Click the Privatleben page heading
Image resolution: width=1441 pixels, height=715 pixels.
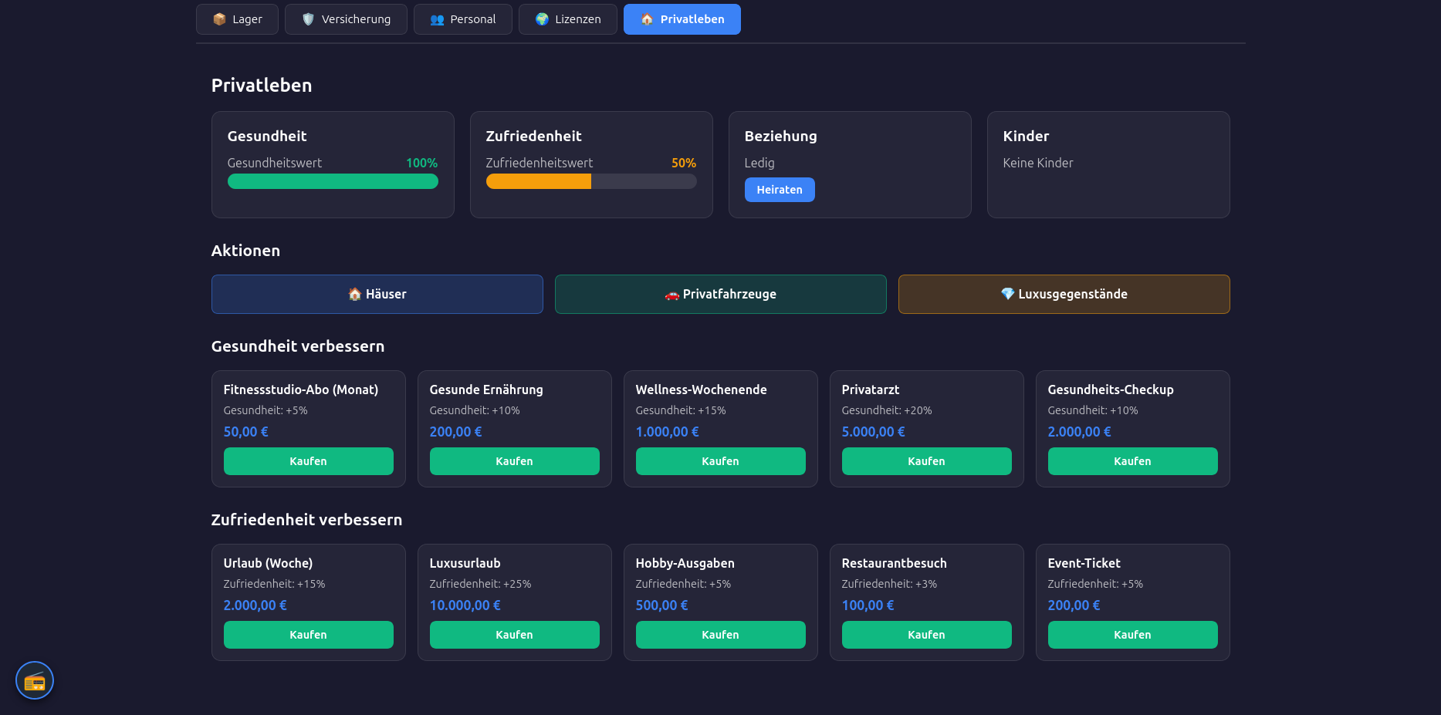pyautogui.click(x=262, y=86)
